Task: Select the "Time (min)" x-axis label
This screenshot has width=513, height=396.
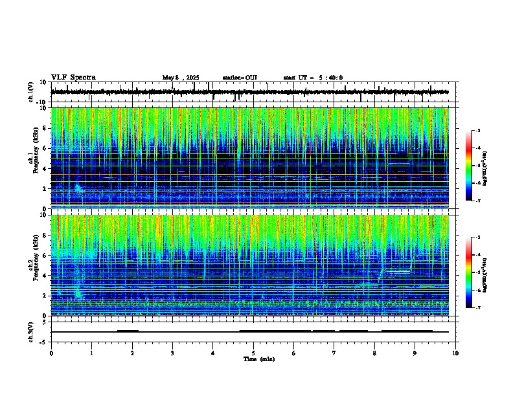Action: (259, 359)
